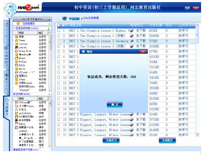Check the checkbox for course row 9

59,73
